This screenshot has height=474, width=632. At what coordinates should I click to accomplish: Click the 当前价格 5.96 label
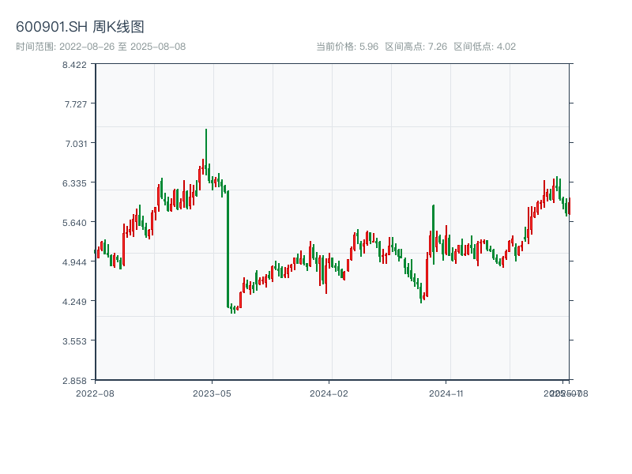click(347, 47)
